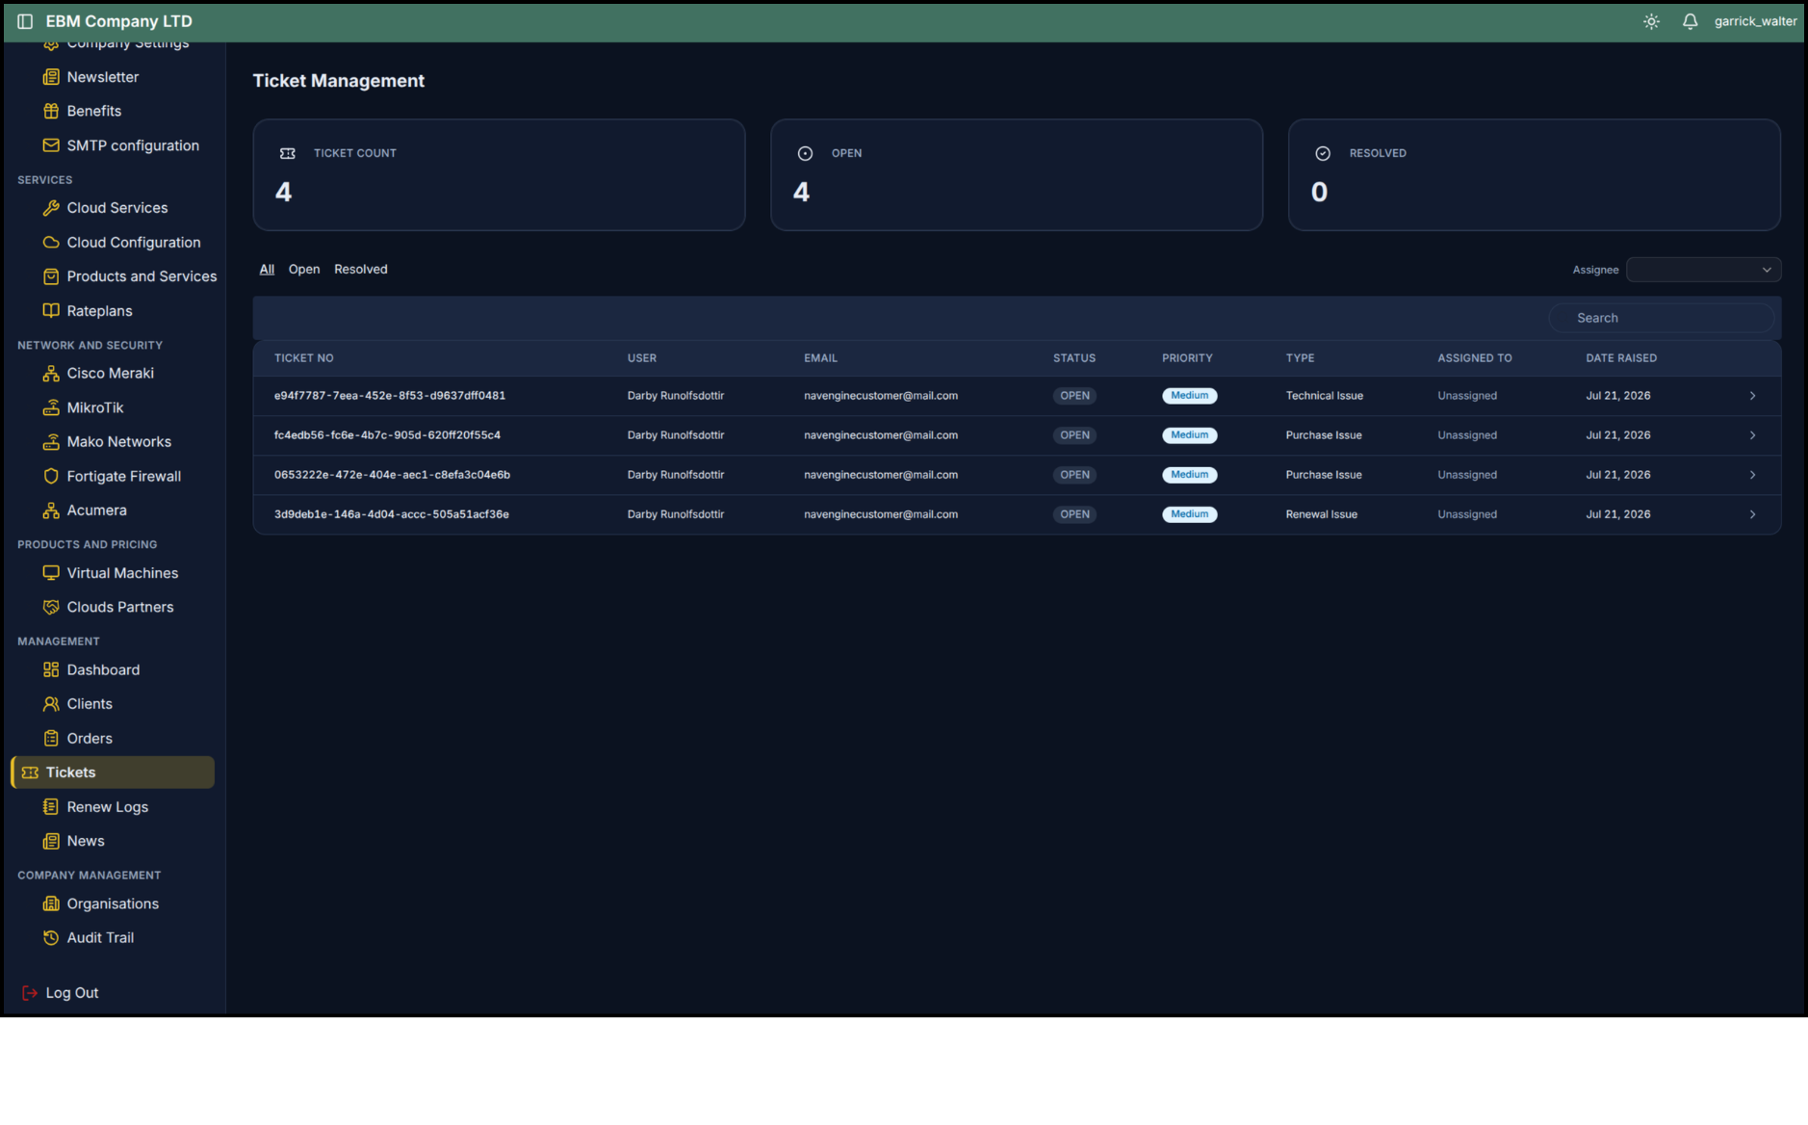
Task: Click the Renew Logs icon
Action: click(51, 807)
